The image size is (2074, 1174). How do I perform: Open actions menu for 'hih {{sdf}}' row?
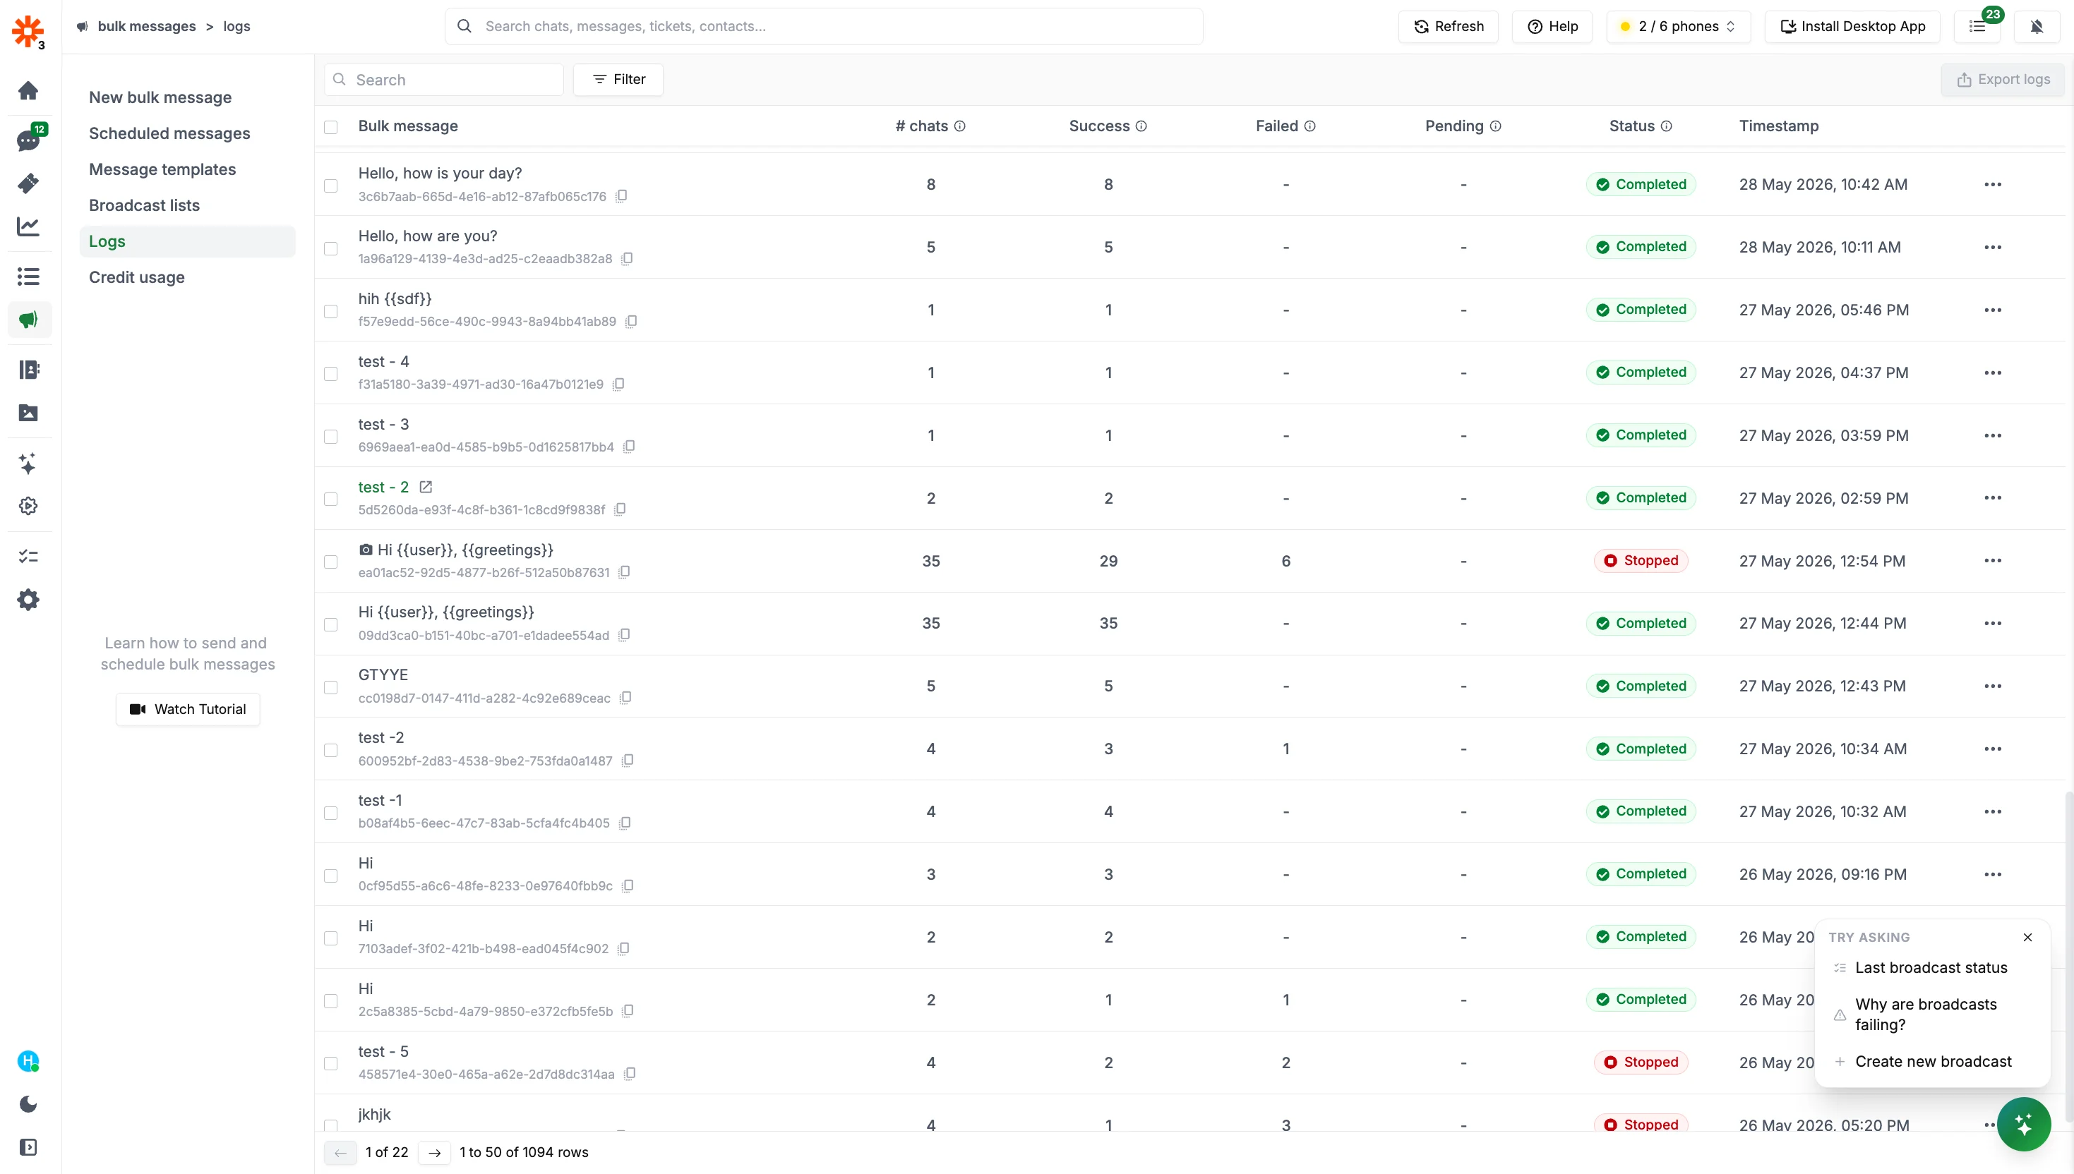1993,310
